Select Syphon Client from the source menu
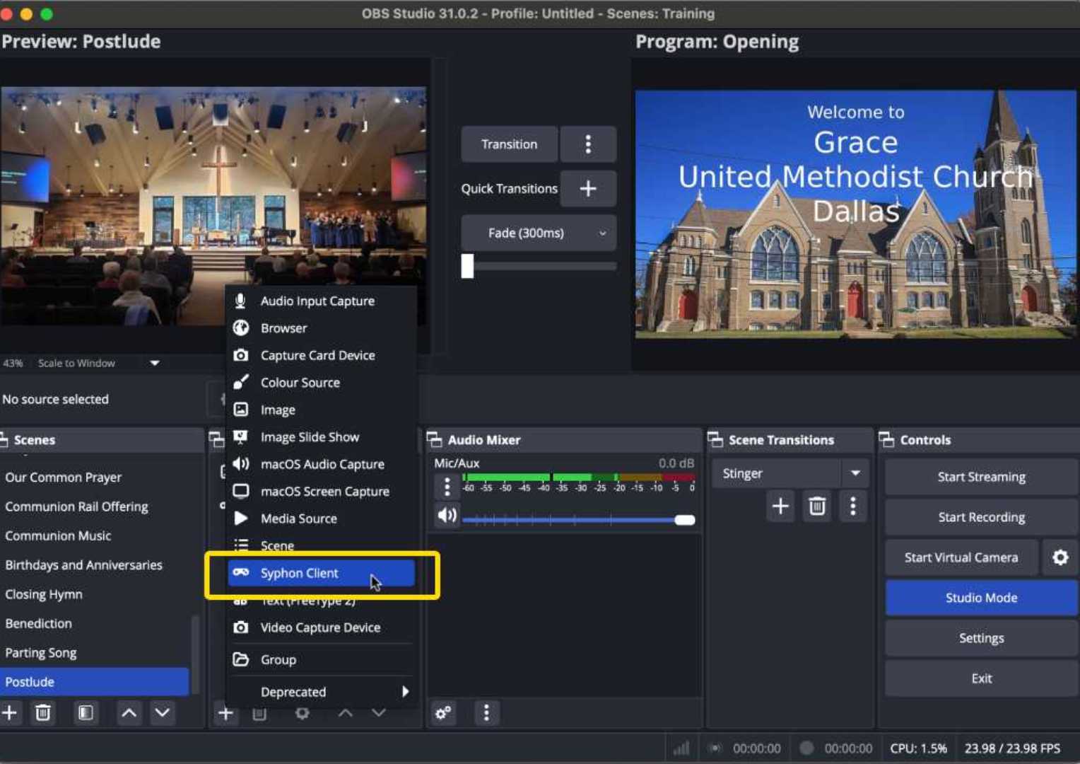This screenshot has height=764, width=1080. click(x=300, y=573)
